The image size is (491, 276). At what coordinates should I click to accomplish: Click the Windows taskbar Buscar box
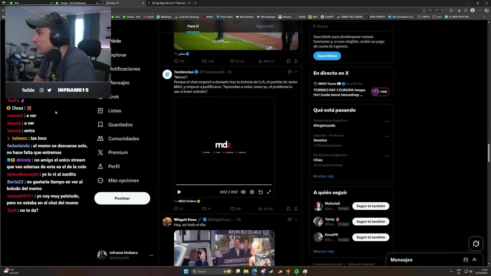pyautogui.click(x=212, y=271)
